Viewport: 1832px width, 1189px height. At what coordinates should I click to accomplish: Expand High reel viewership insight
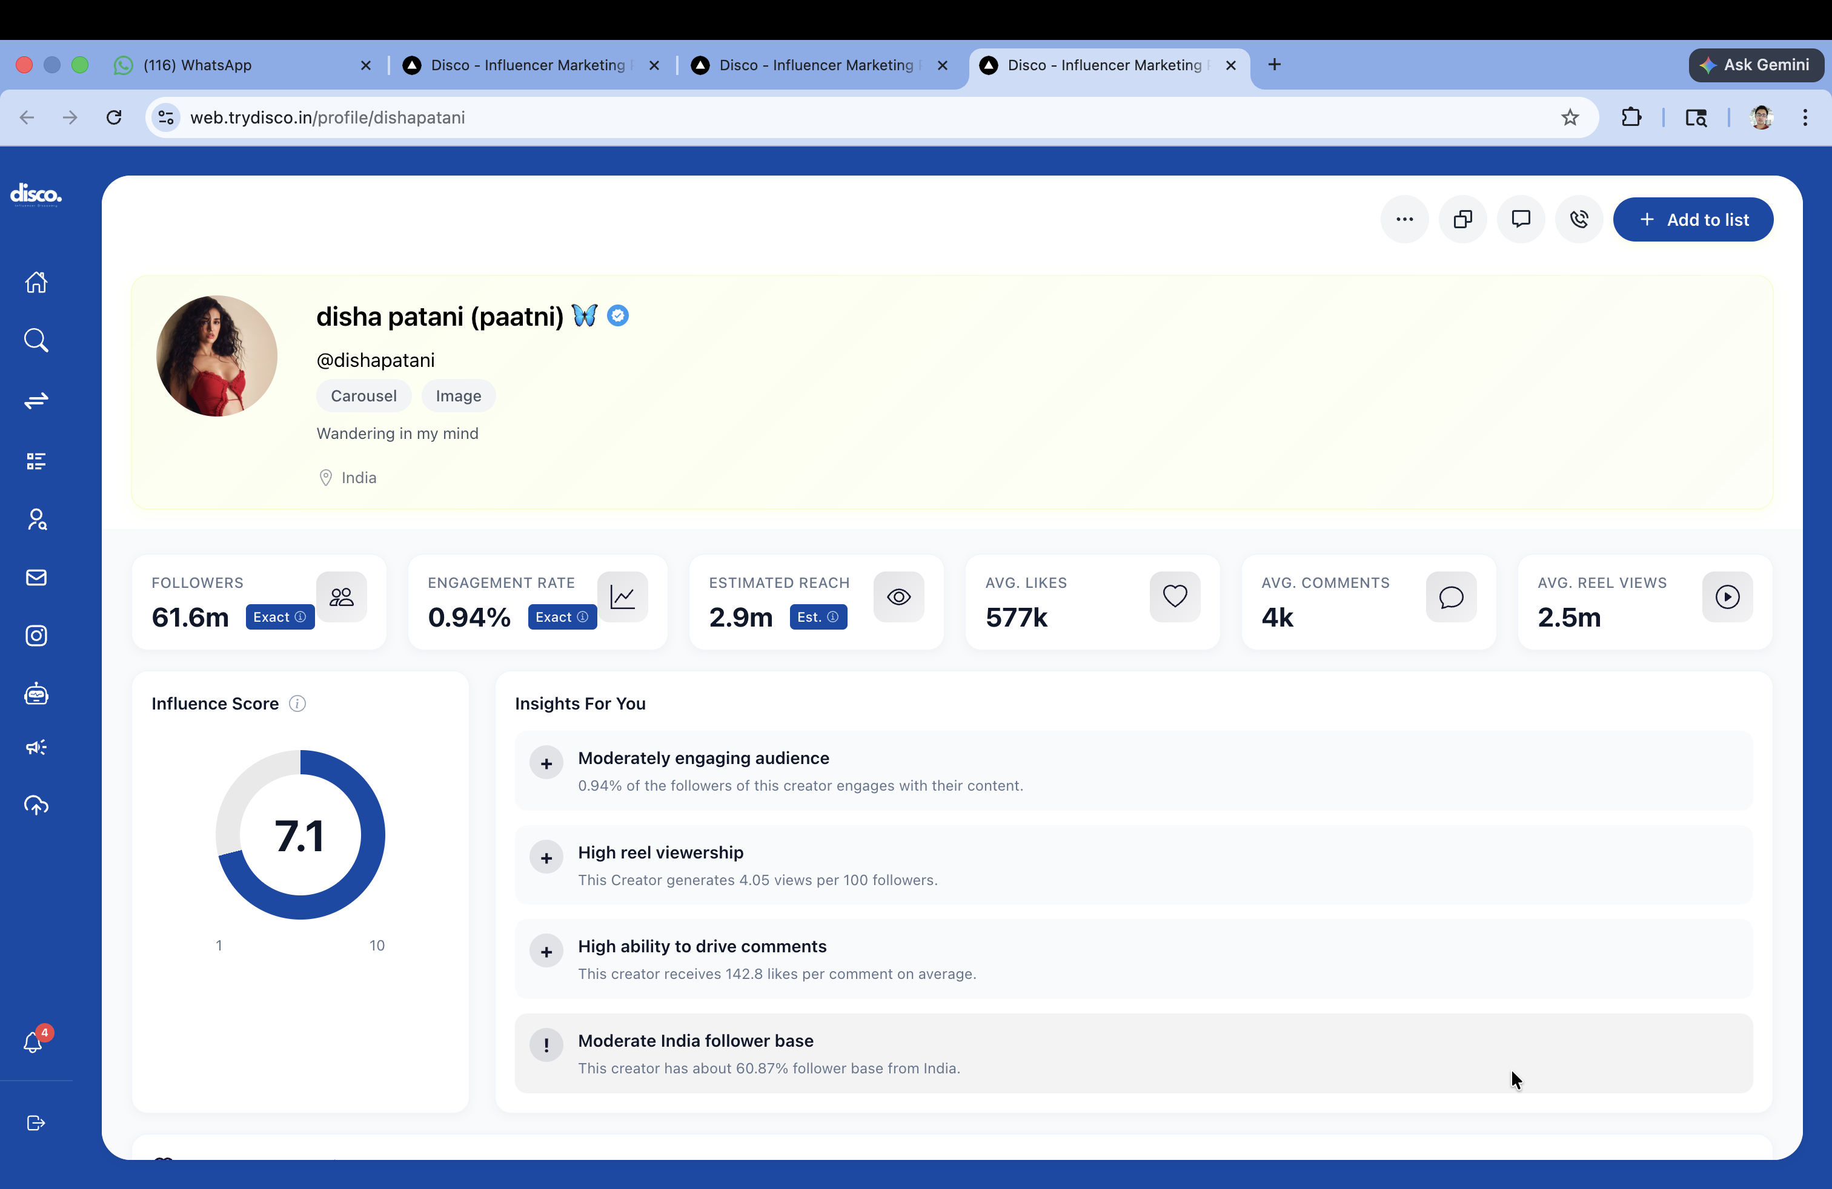[x=546, y=858]
